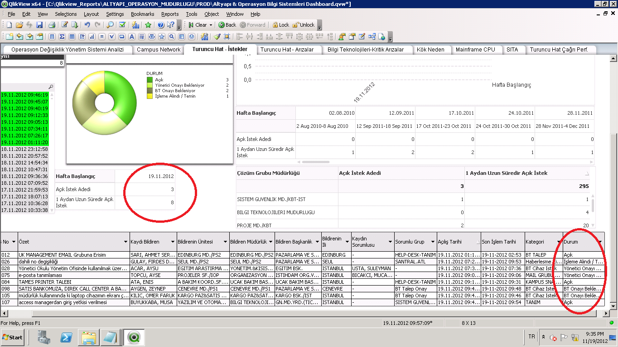Open the Sorumlu Grup column dropdown

(x=433, y=242)
